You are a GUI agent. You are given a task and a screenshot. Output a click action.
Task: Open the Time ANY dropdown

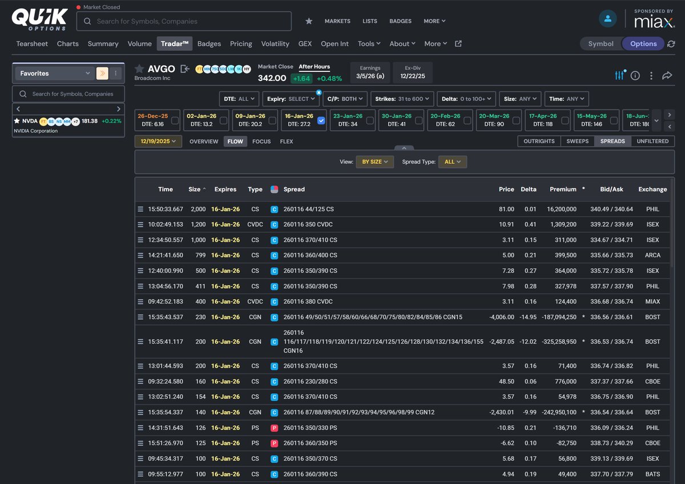[566, 99]
